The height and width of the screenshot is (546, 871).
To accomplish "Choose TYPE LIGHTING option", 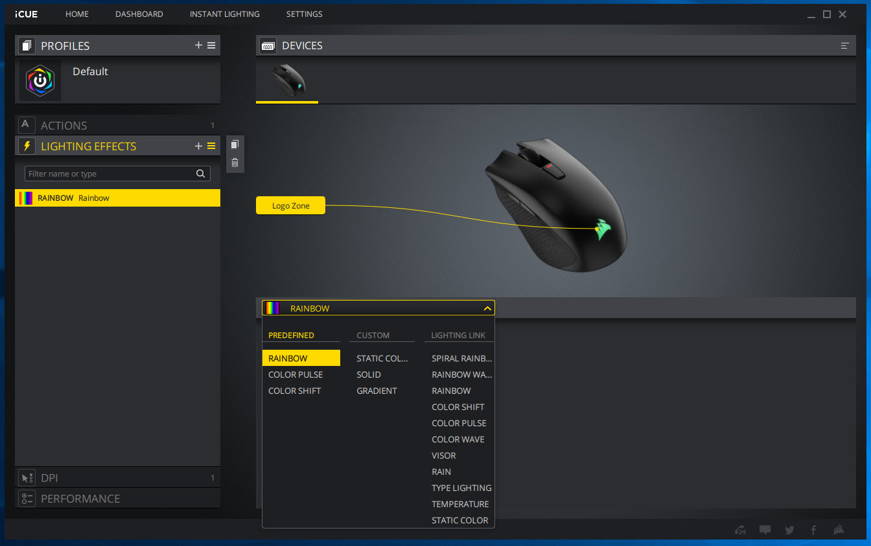I will pos(461,488).
